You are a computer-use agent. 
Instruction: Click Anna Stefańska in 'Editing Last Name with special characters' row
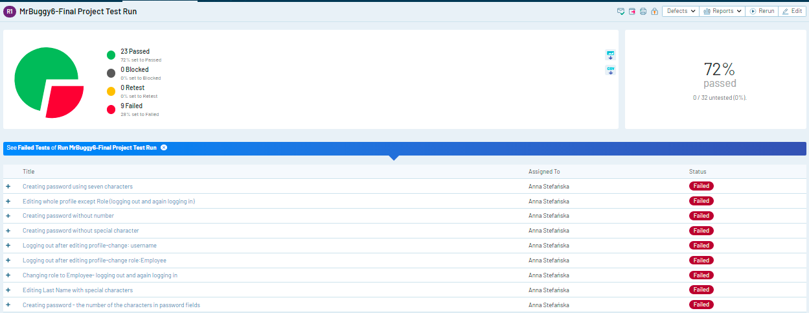pyautogui.click(x=549, y=290)
